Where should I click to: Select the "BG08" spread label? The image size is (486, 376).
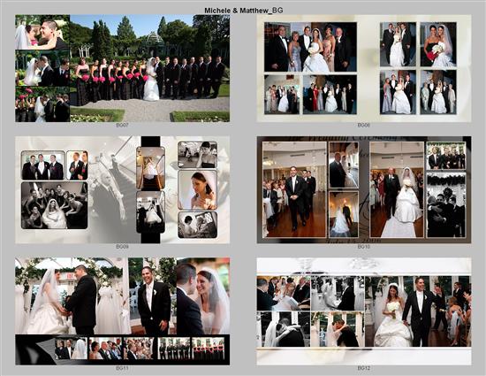tap(363, 126)
